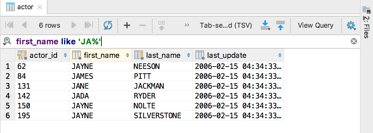Open the Tab-separated (TSV) format dropdown
373x133 pixels.
226,25
